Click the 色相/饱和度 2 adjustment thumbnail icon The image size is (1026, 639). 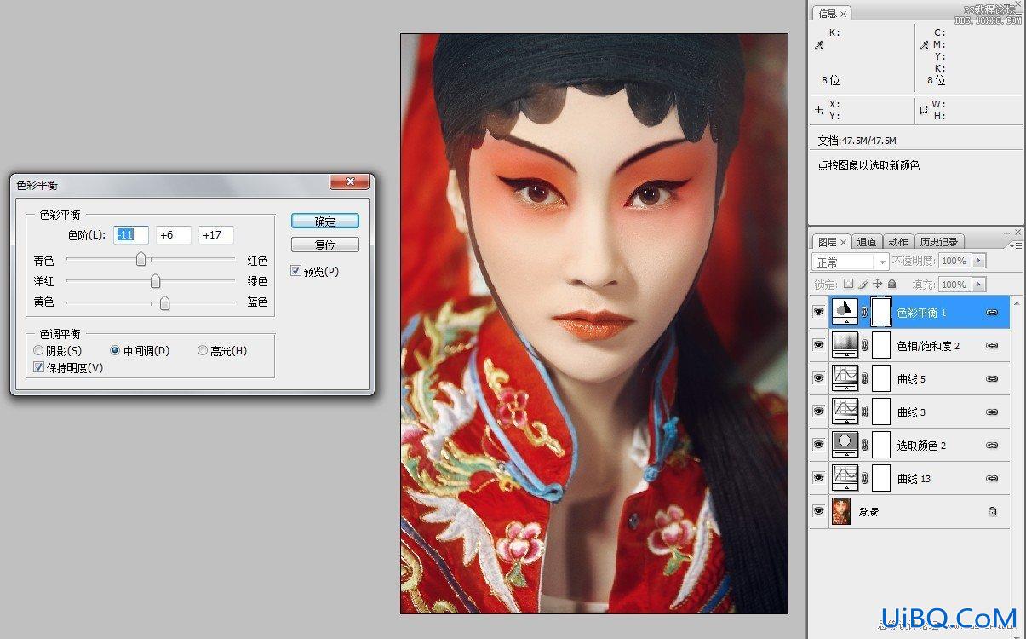[844, 345]
